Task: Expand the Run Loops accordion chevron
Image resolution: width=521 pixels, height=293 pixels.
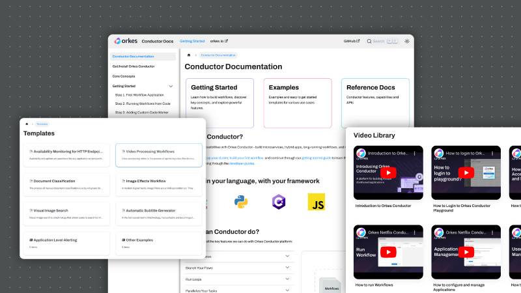Action: 287,279
